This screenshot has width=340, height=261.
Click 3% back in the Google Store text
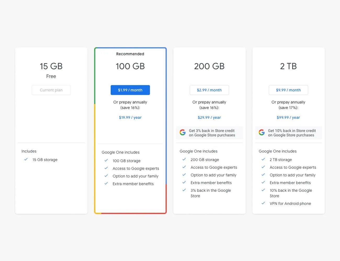[211, 193]
